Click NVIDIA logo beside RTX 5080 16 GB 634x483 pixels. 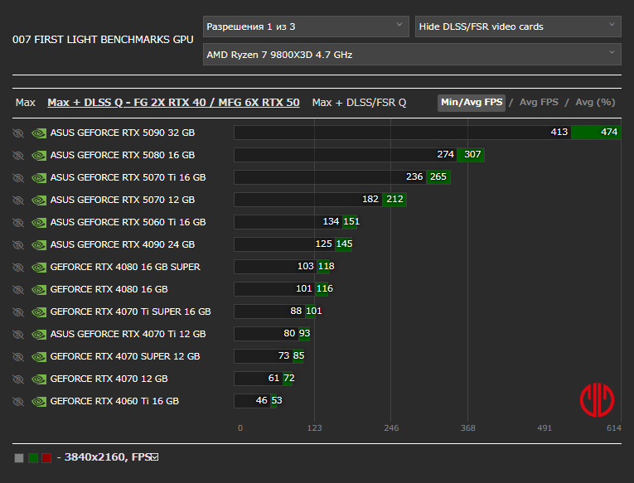pos(39,155)
